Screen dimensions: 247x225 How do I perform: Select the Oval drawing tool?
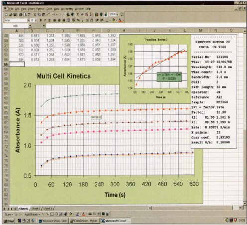56,214
